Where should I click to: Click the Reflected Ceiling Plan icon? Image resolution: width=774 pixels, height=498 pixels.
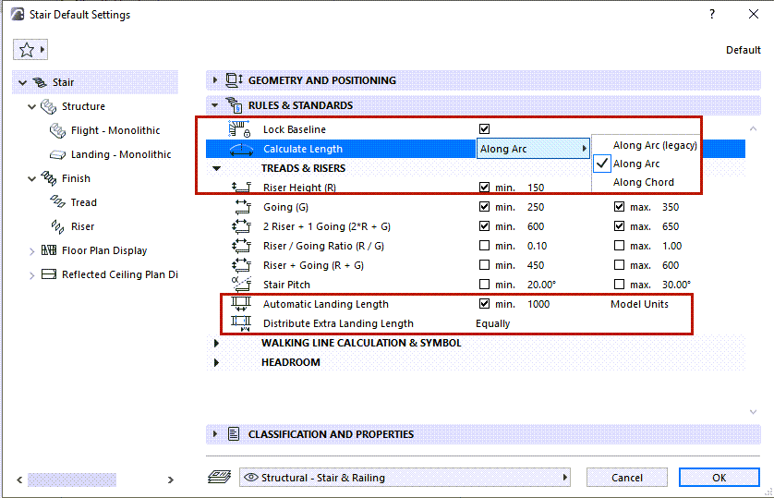pyautogui.click(x=48, y=274)
